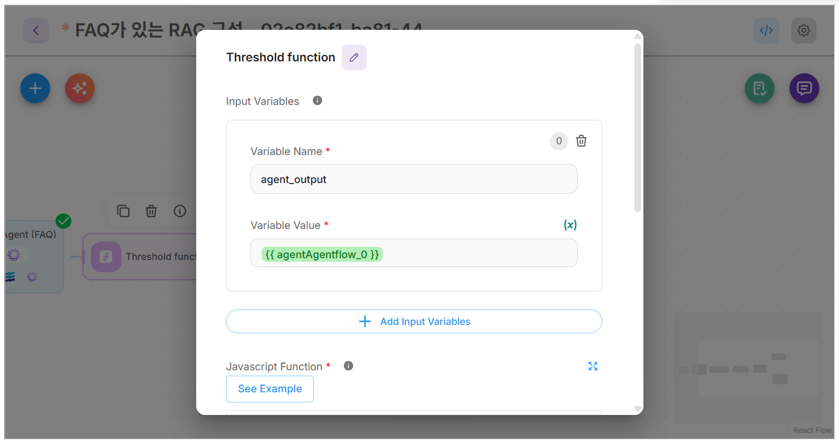
Task: Duplicate the node with copy icon
Action: tap(123, 211)
